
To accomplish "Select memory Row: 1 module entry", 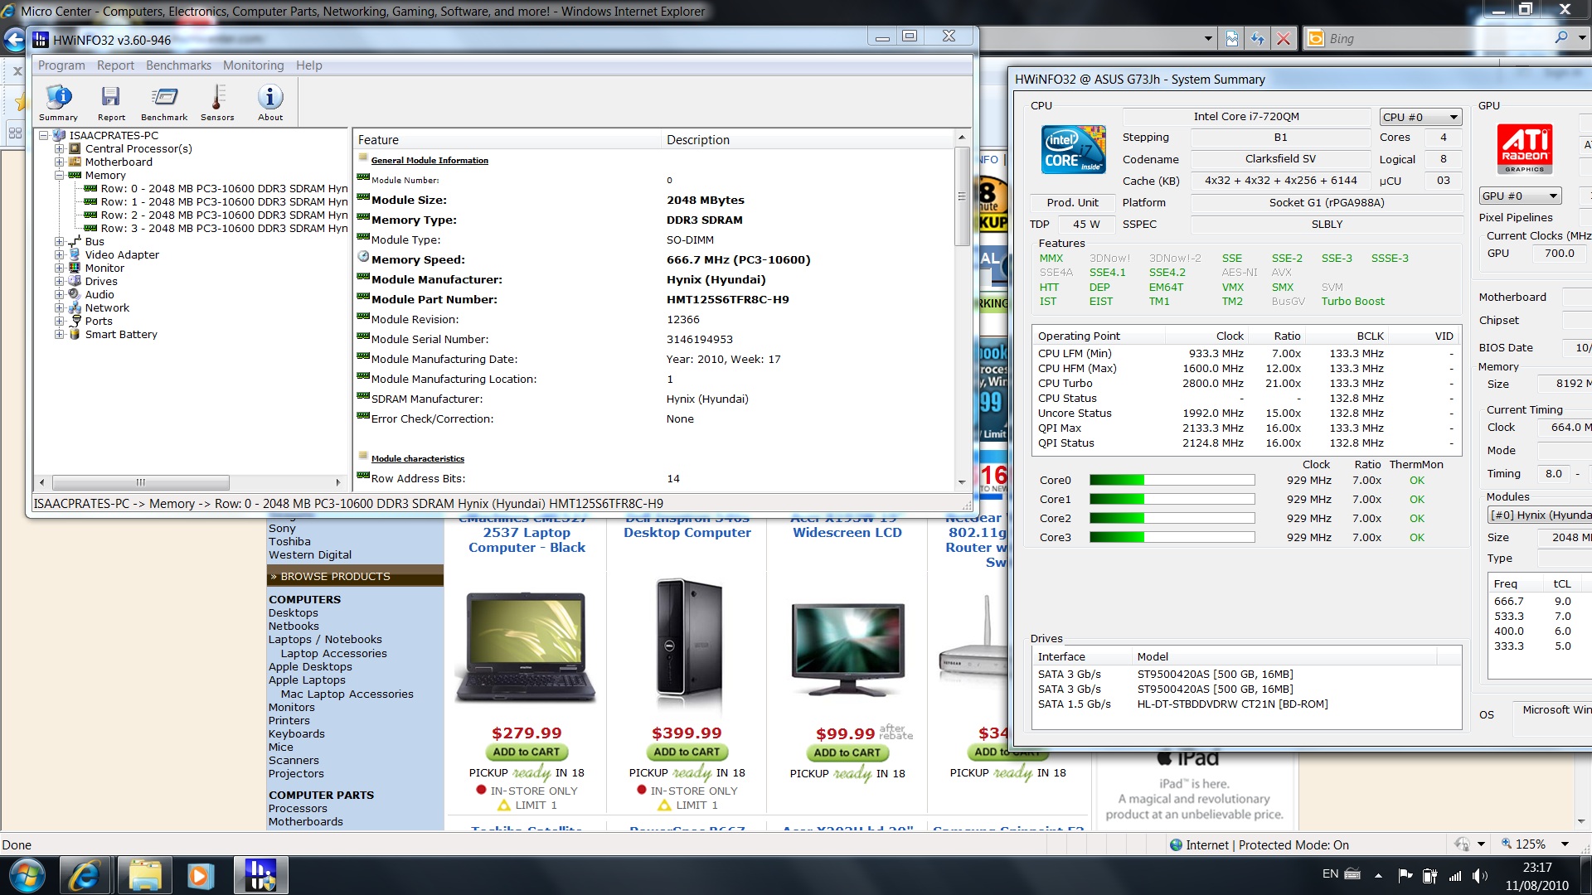I will pyautogui.click(x=224, y=202).
